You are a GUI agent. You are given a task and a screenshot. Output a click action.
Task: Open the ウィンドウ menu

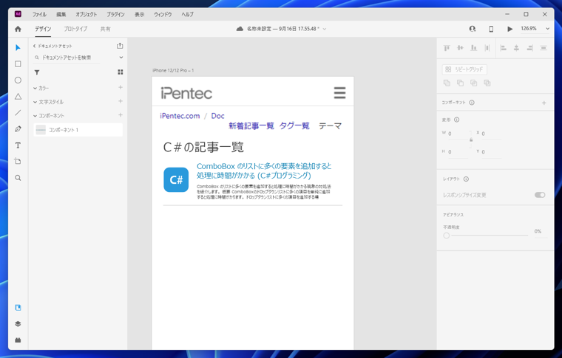(163, 14)
